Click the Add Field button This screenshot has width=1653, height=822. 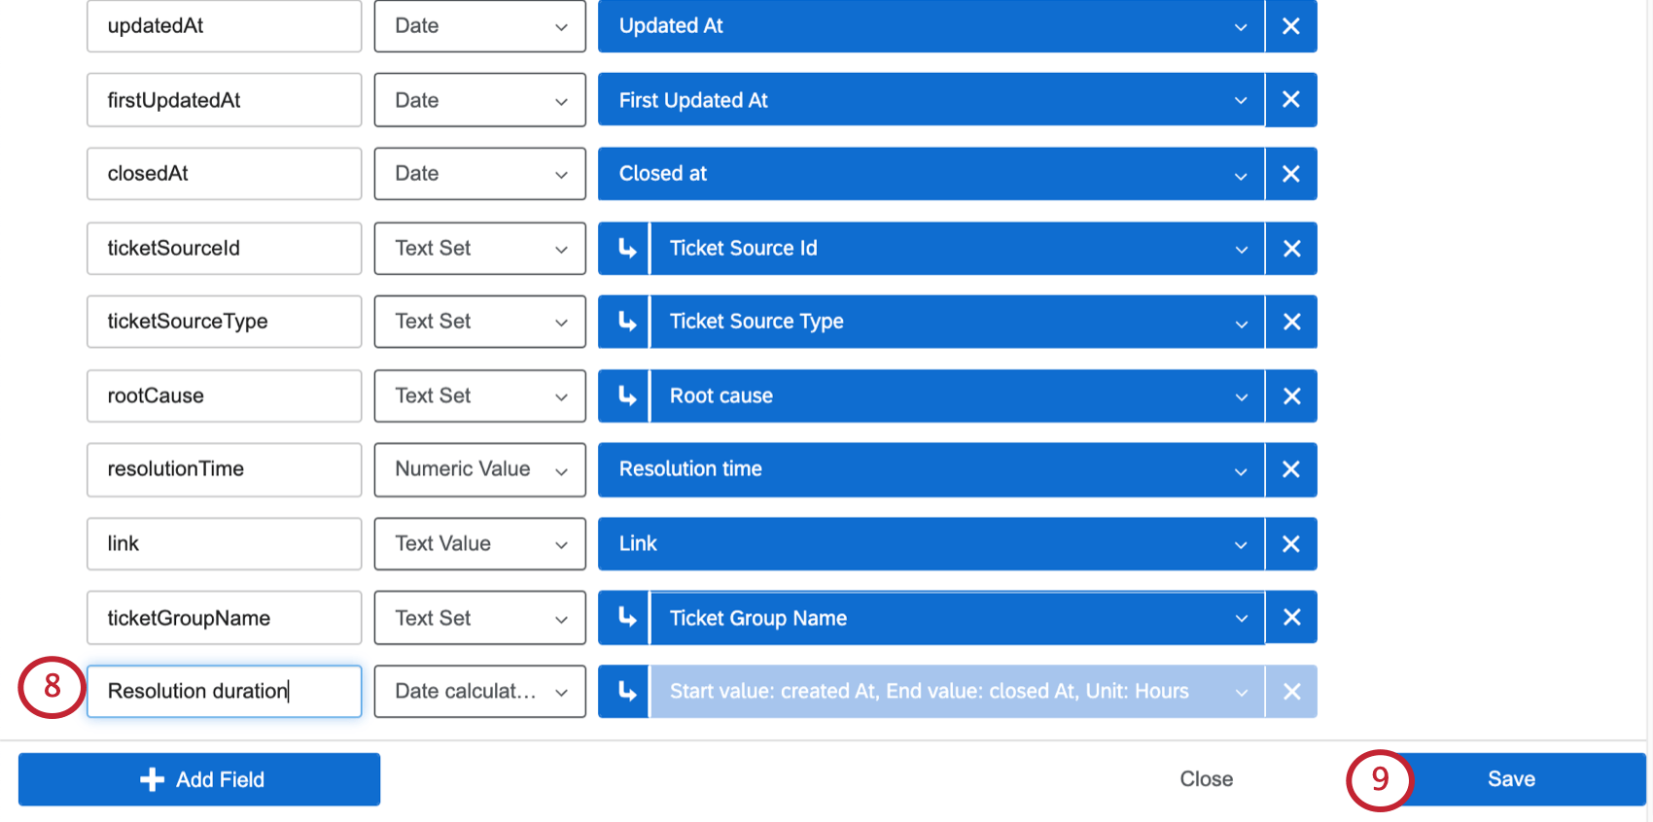coord(199,779)
